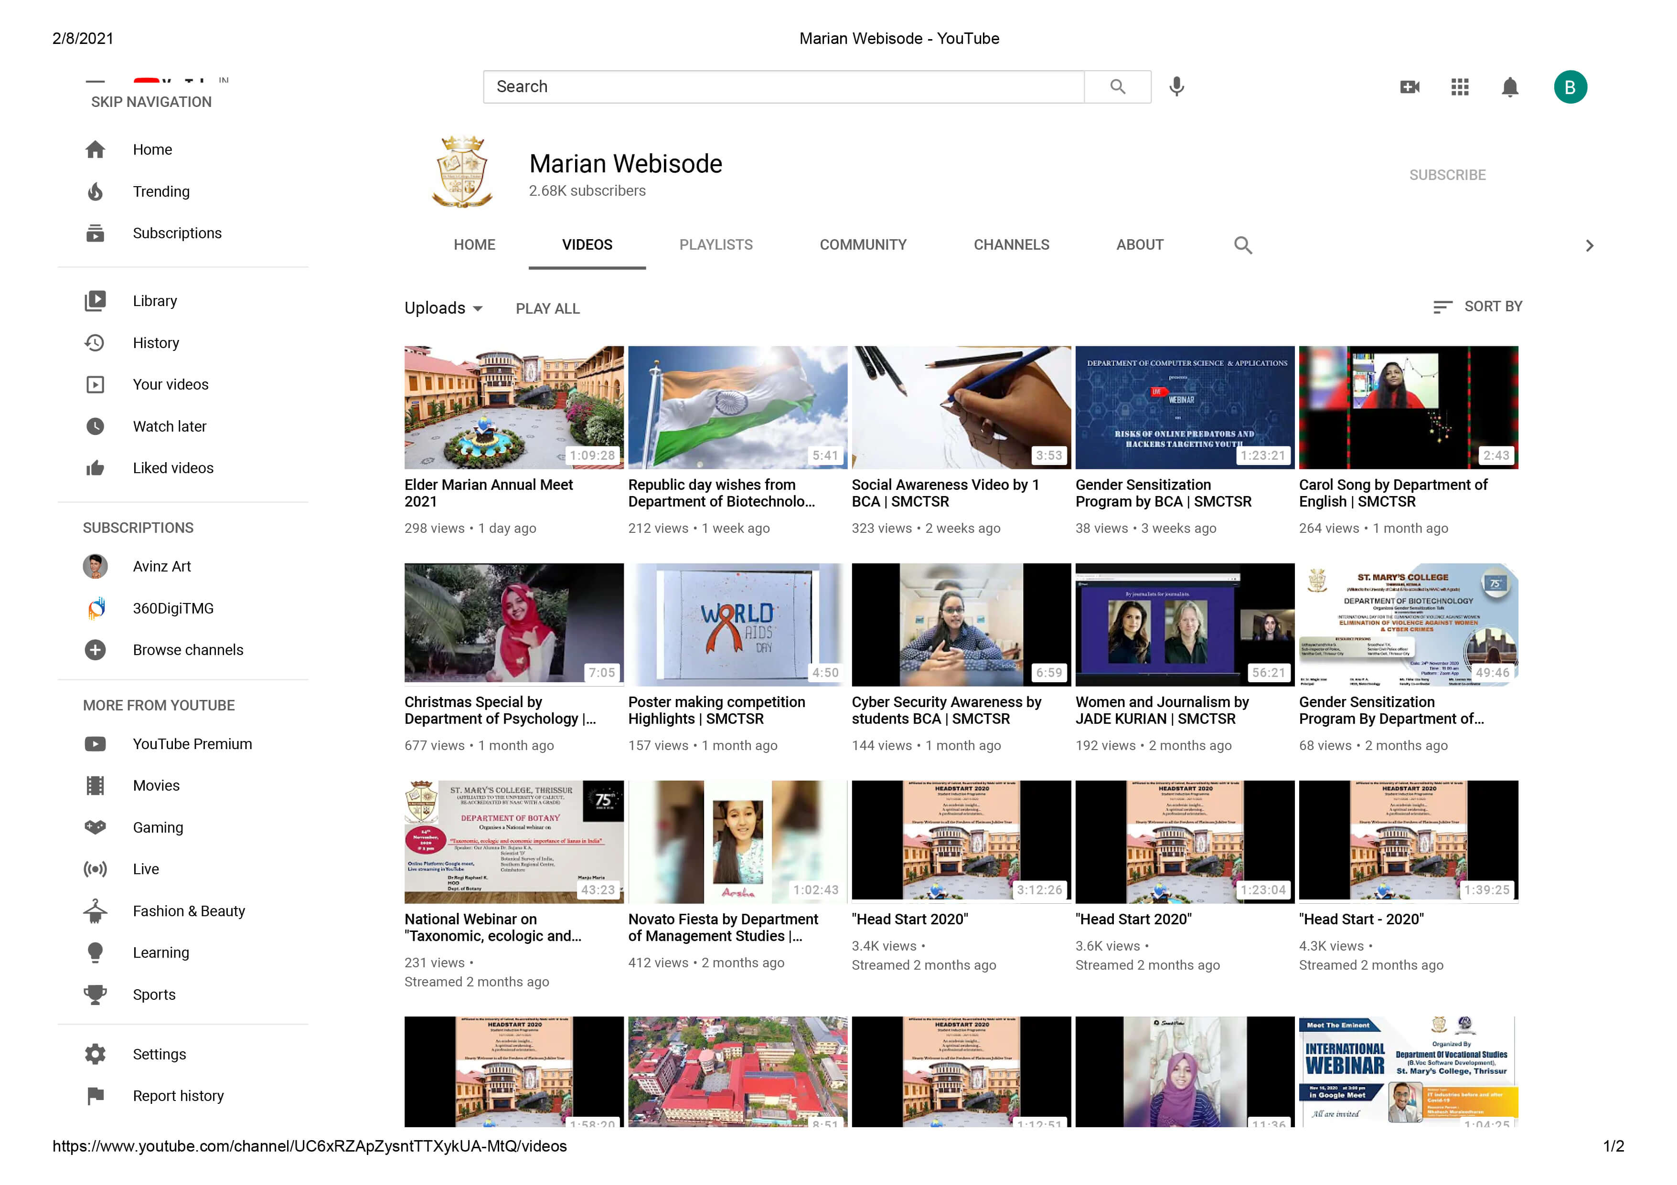Viewport: 1677px width, 1185px height.
Task: Click the channel search magnifier icon
Action: coord(1243,245)
